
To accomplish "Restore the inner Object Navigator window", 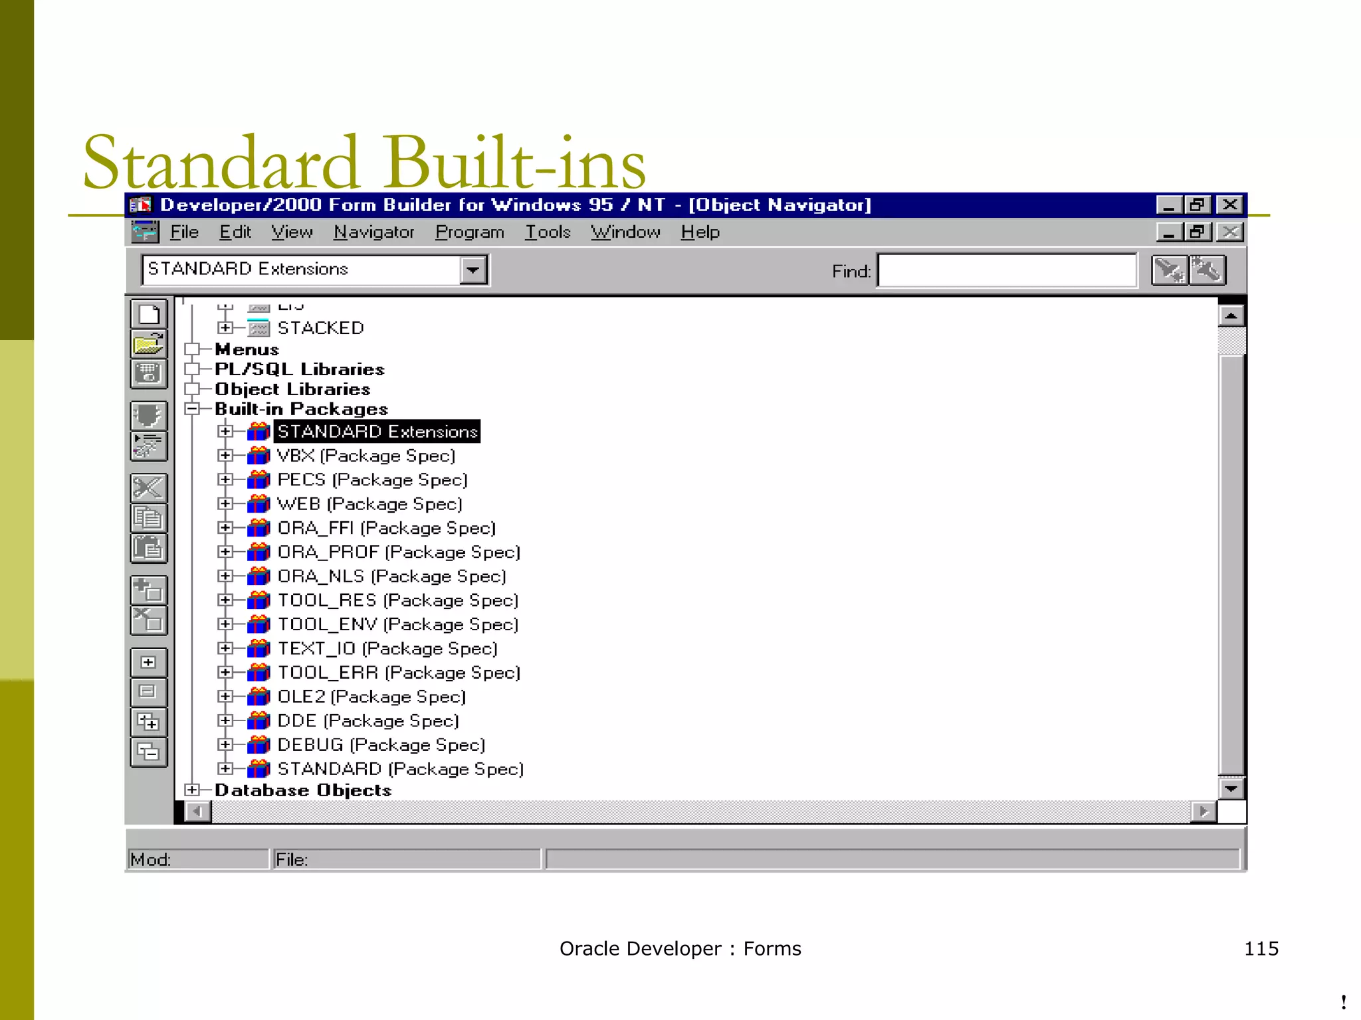I will click(x=1198, y=232).
